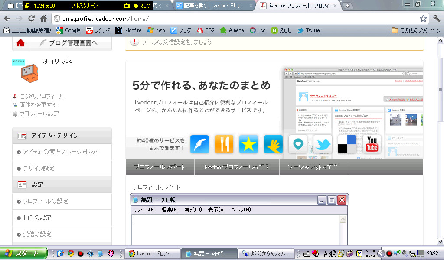Open the Nicofire bookmark
The width and height of the screenshot is (444, 260).
click(128, 30)
